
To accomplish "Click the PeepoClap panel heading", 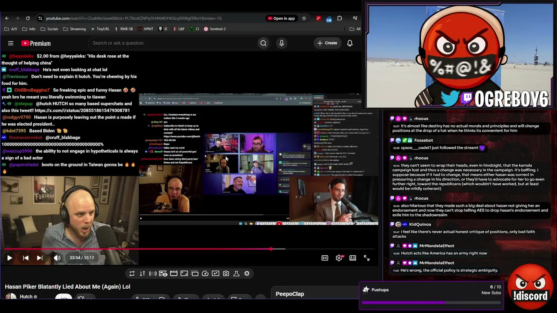I will pos(290,294).
